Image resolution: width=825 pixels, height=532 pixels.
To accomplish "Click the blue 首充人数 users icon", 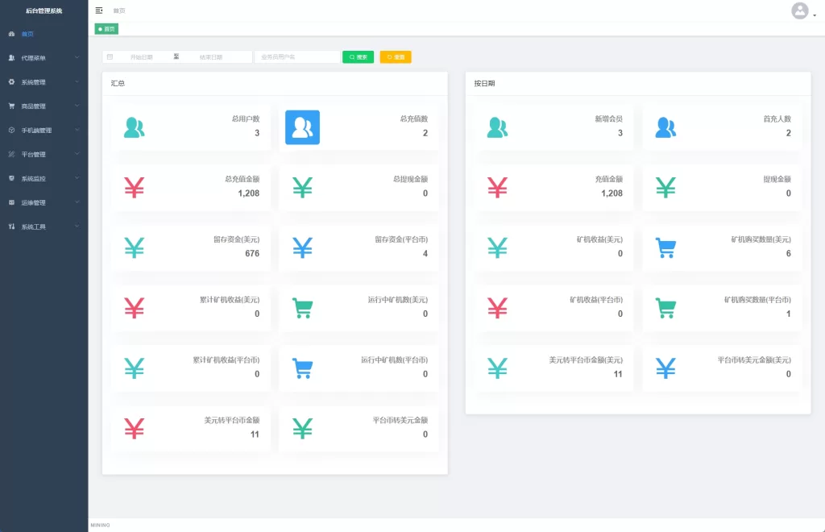I will 665,127.
